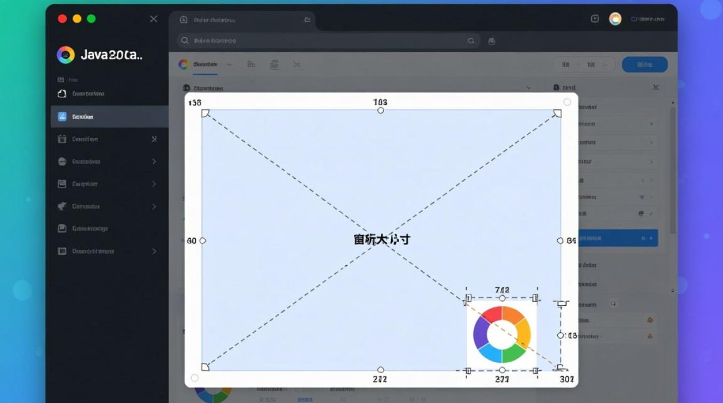723x403 pixels.
Task: Select the color wheel tool in the top toolbar
Action: [183, 64]
